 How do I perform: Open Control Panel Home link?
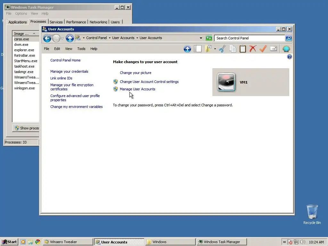[65, 60]
